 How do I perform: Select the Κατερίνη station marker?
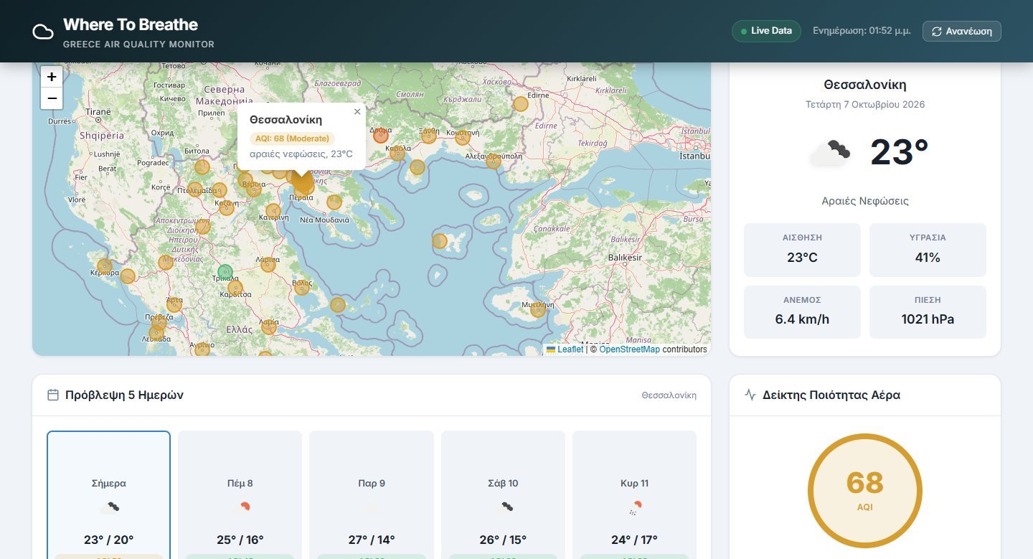click(x=273, y=210)
